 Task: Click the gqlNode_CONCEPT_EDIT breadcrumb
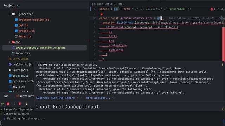click(108, 4)
